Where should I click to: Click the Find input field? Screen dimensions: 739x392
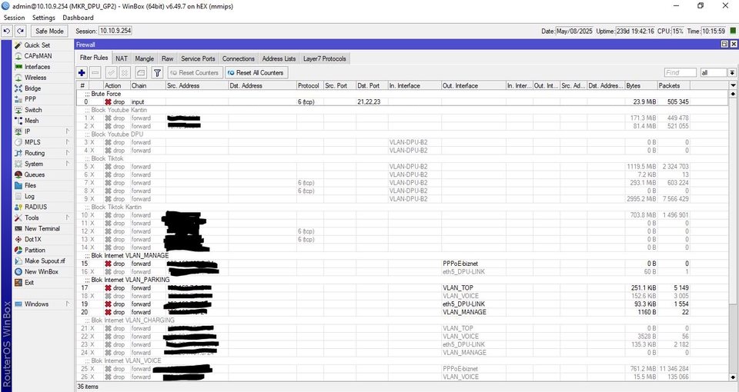[x=680, y=72]
